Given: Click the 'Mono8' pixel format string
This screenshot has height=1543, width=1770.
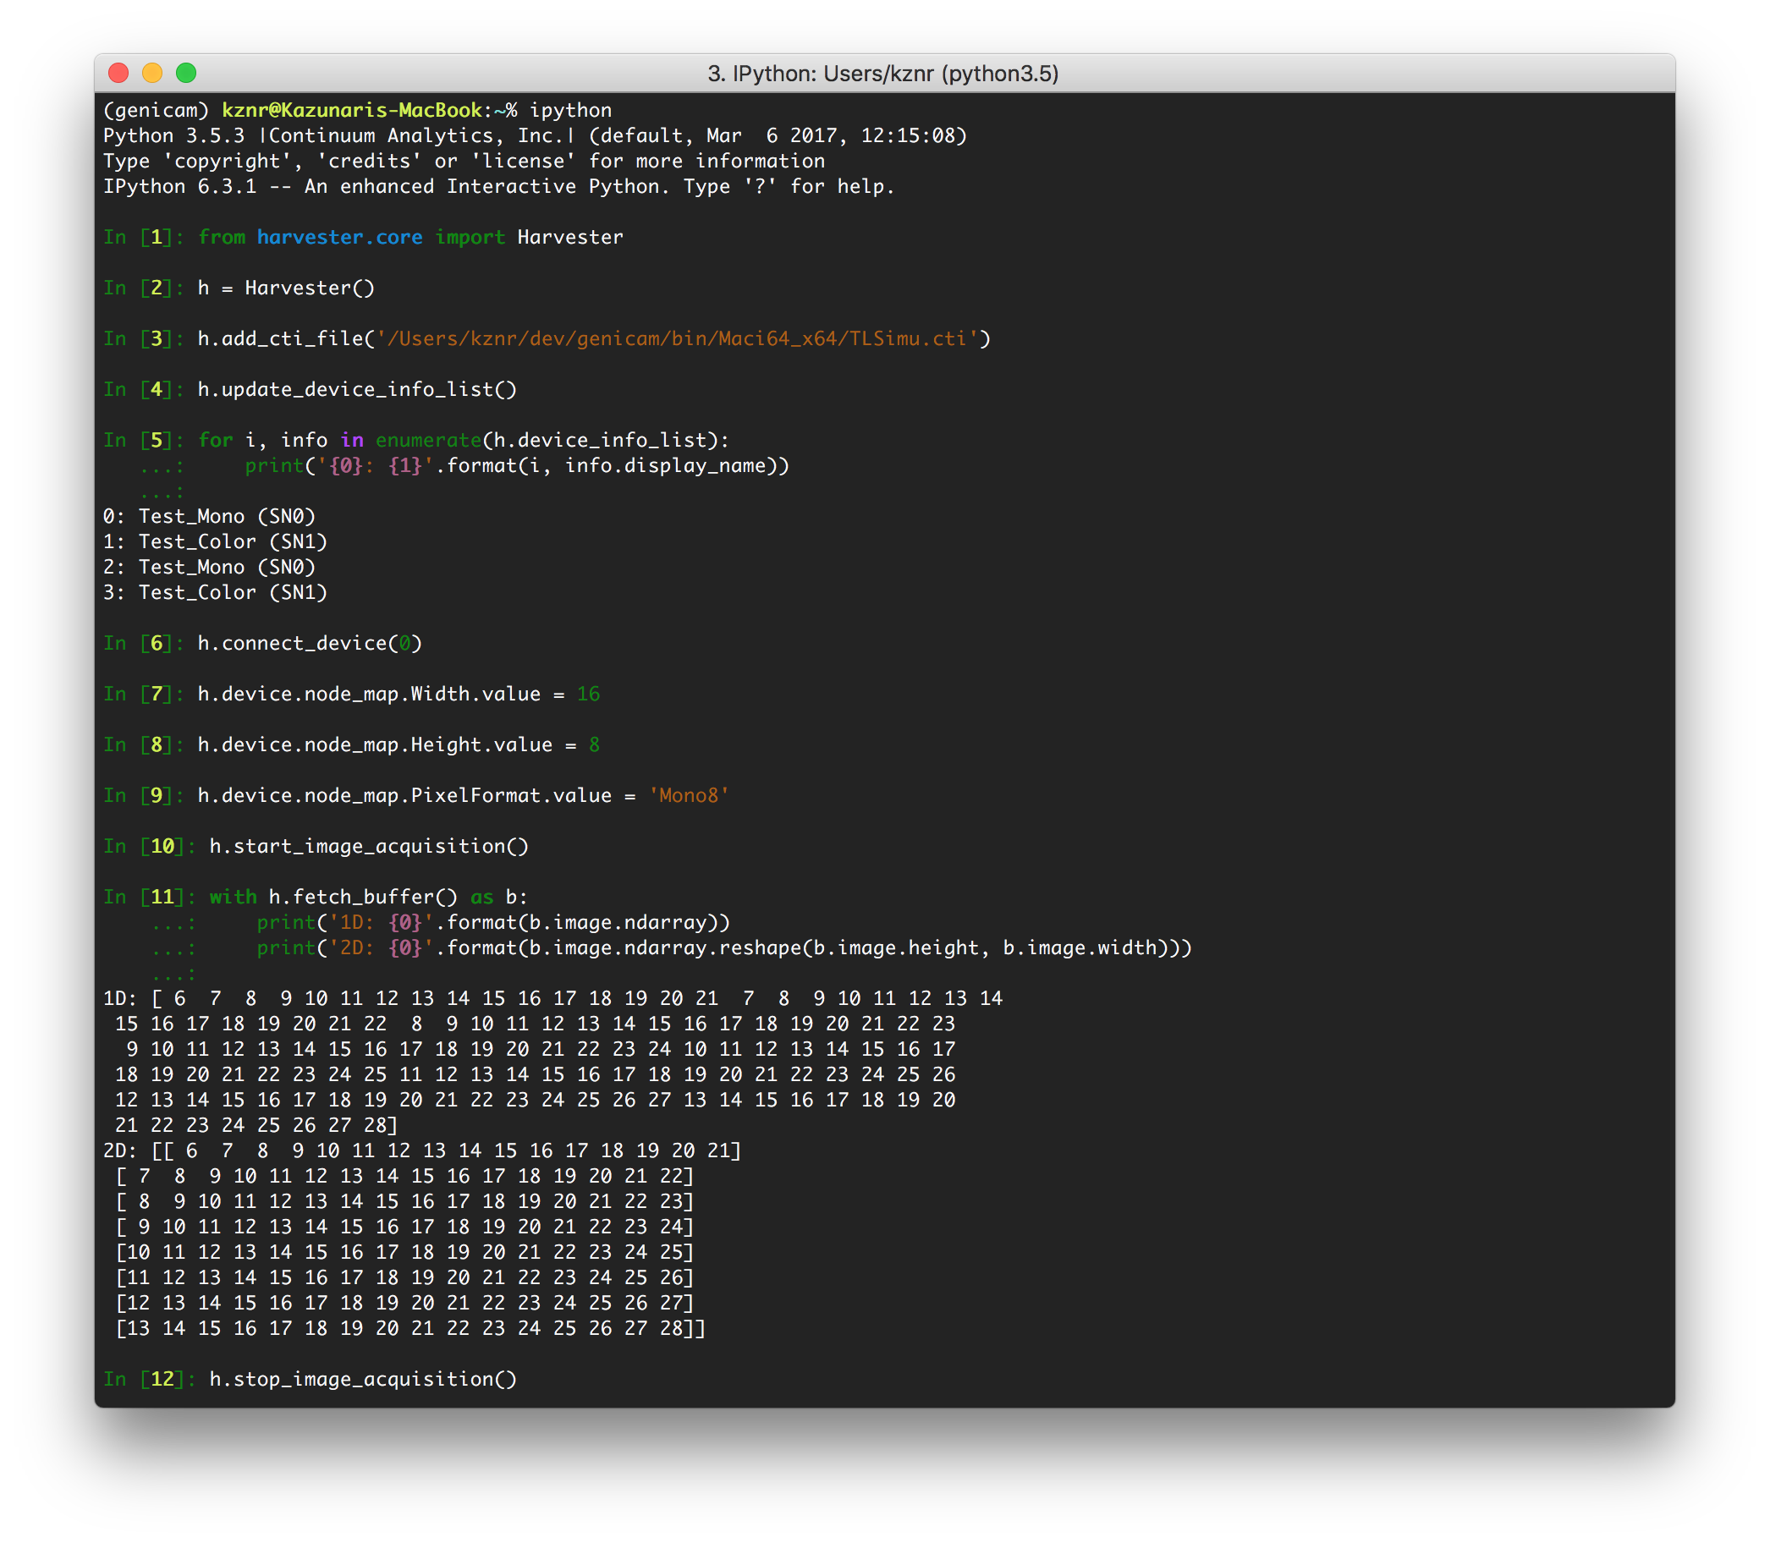Looking at the screenshot, I should pyautogui.click(x=689, y=795).
